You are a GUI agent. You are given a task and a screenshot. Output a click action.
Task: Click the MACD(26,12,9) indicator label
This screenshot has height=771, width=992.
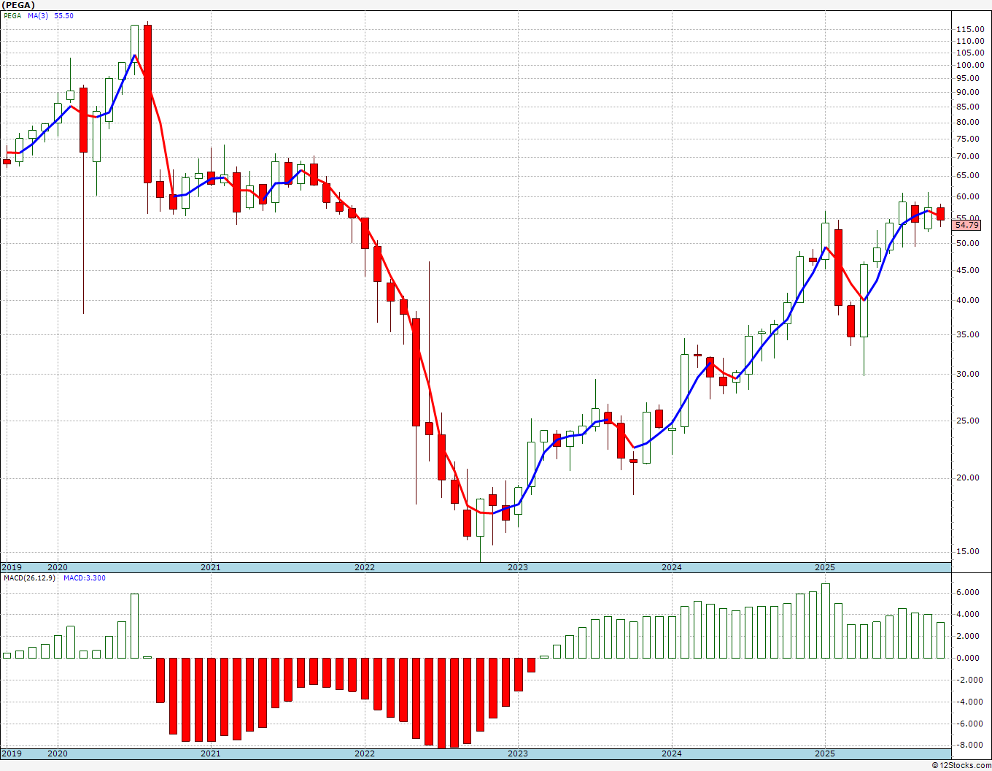tap(28, 578)
